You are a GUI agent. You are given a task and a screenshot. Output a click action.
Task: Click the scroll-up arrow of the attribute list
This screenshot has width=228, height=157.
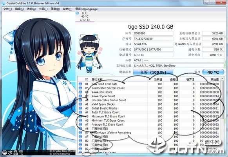point(222,78)
